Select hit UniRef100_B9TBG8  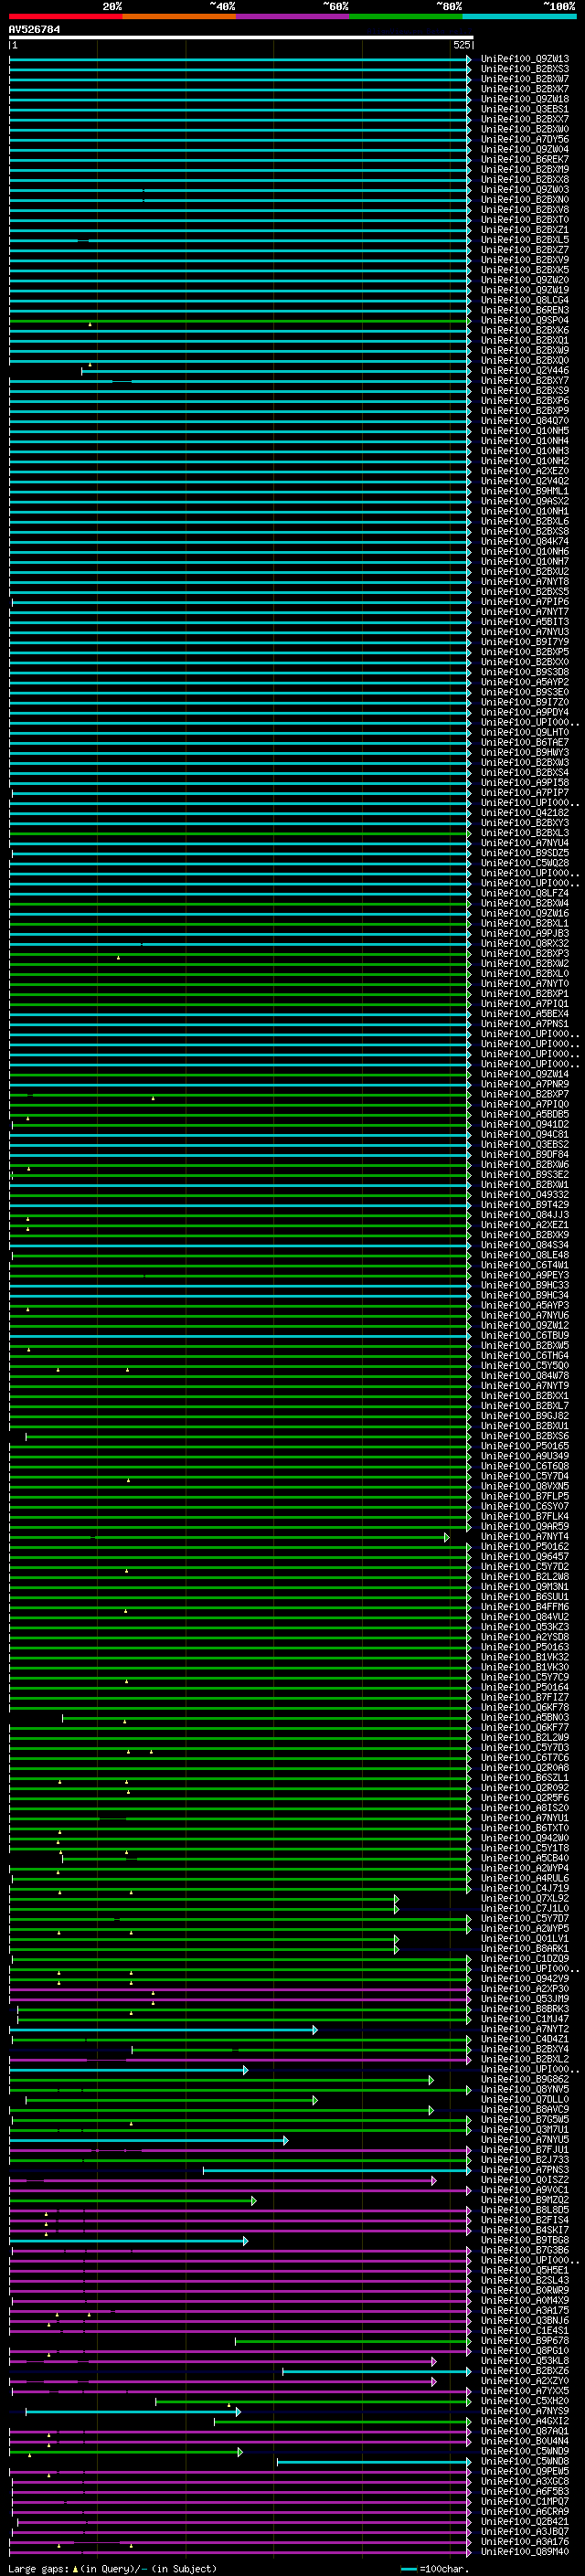point(525,2240)
